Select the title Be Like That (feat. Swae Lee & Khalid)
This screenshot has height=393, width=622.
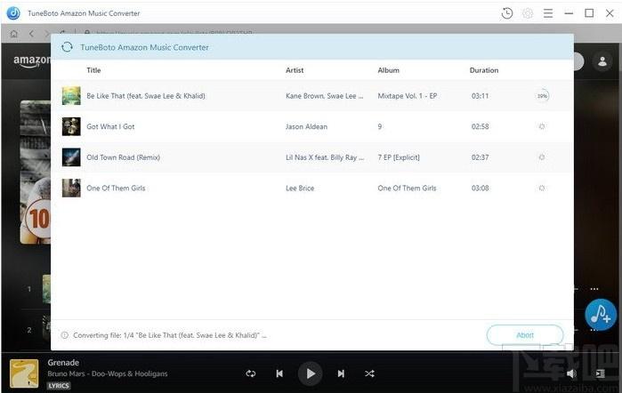click(146, 96)
